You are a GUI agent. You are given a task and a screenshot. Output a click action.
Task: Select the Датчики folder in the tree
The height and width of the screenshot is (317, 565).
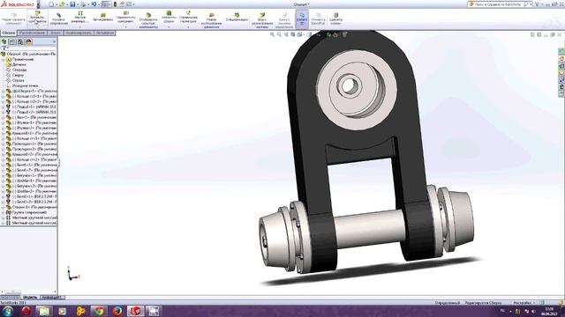[x=19, y=64]
